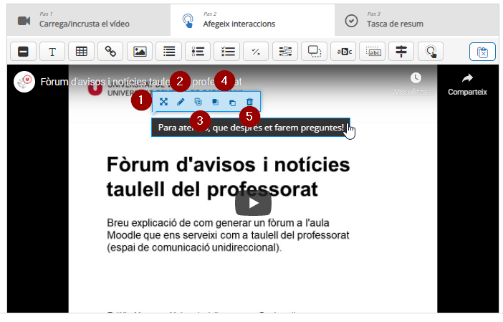This screenshot has width=503, height=322.
Task: Add a Mark the Words interaction
Action: pyautogui.click(x=343, y=52)
